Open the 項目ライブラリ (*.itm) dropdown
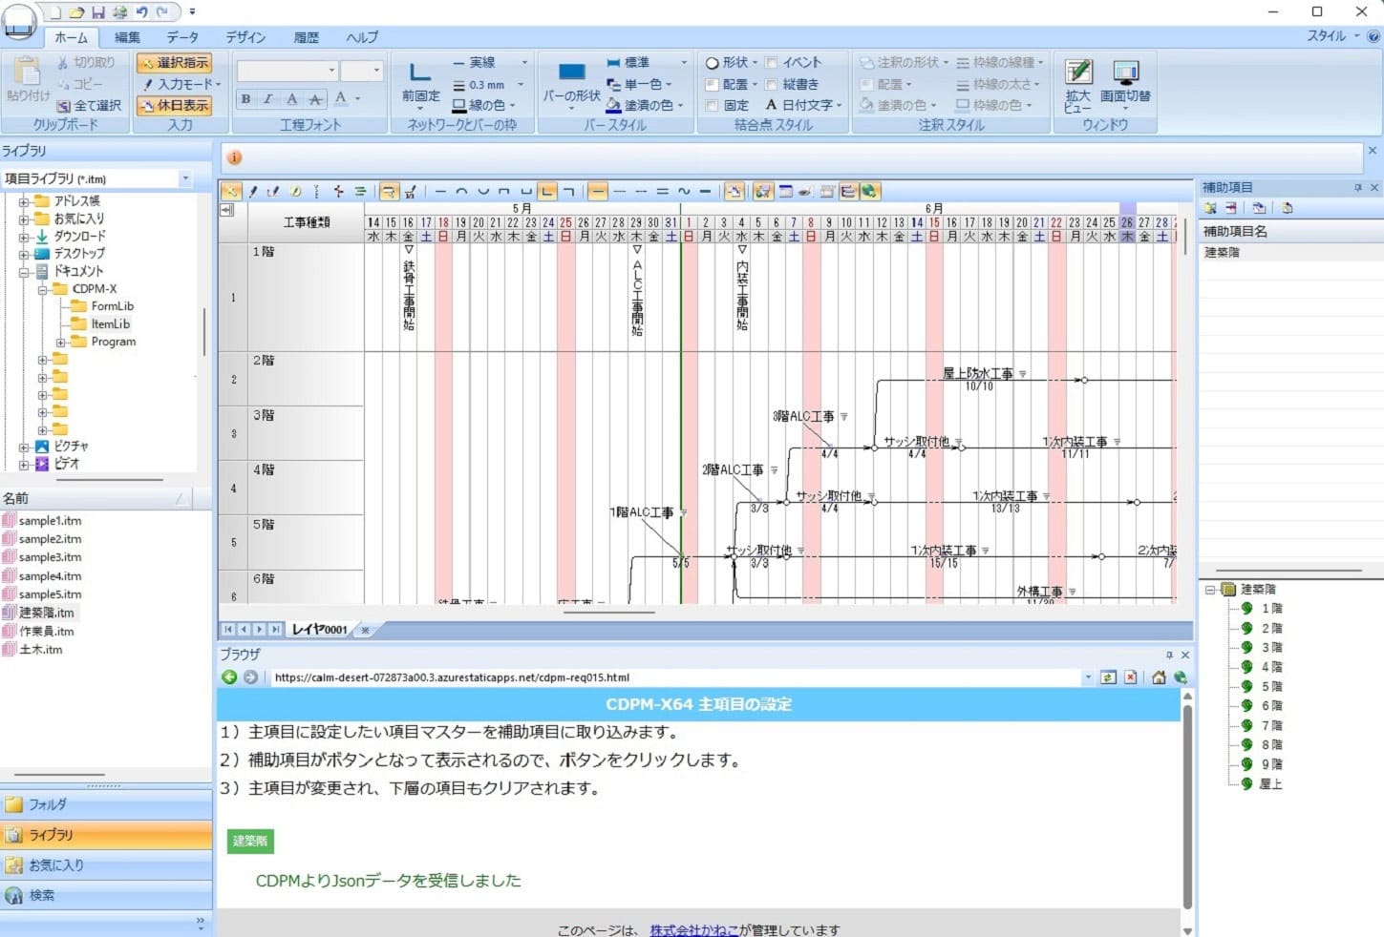Image resolution: width=1384 pixels, height=937 pixels. click(185, 178)
